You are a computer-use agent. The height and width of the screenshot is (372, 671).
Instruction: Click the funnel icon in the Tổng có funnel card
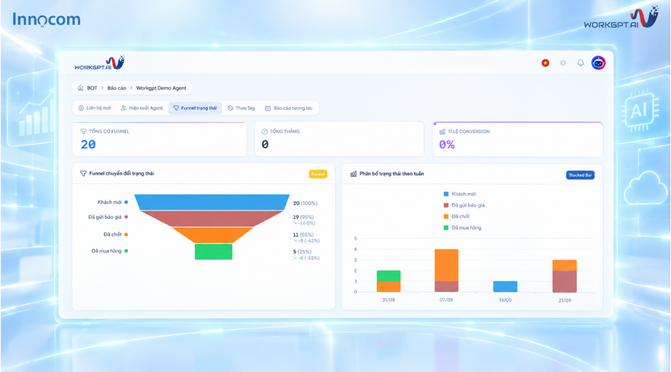(x=83, y=131)
